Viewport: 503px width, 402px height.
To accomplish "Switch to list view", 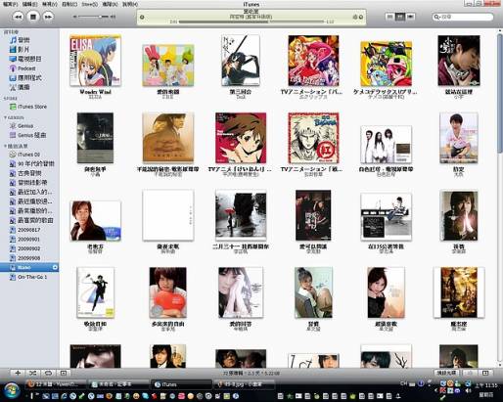I will click(x=389, y=17).
